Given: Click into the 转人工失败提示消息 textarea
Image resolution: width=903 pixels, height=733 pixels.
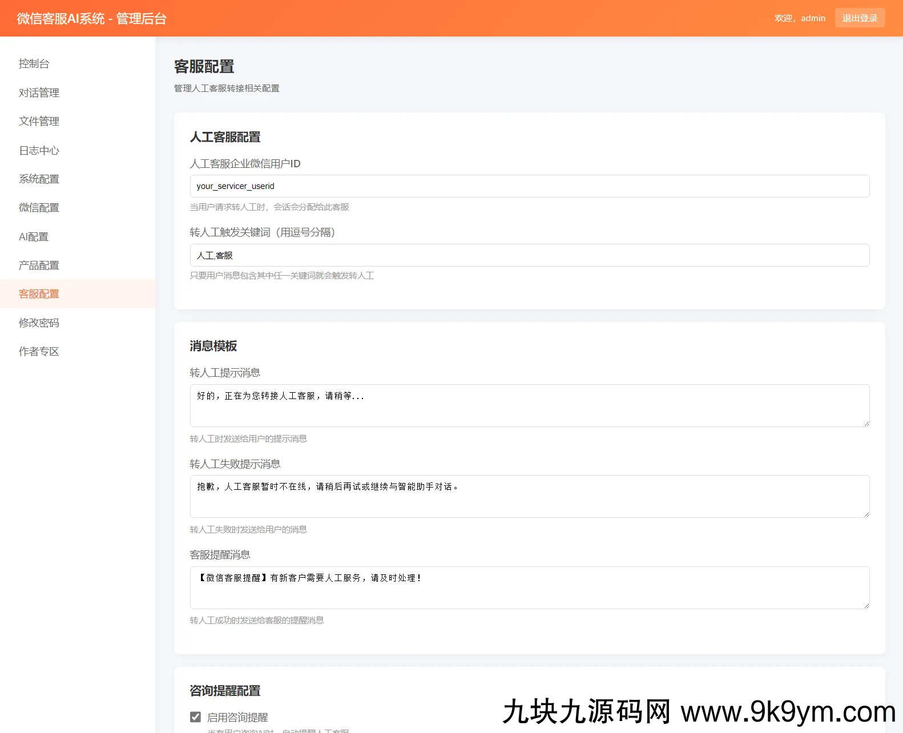Looking at the screenshot, I should pyautogui.click(x=529, y=496).
